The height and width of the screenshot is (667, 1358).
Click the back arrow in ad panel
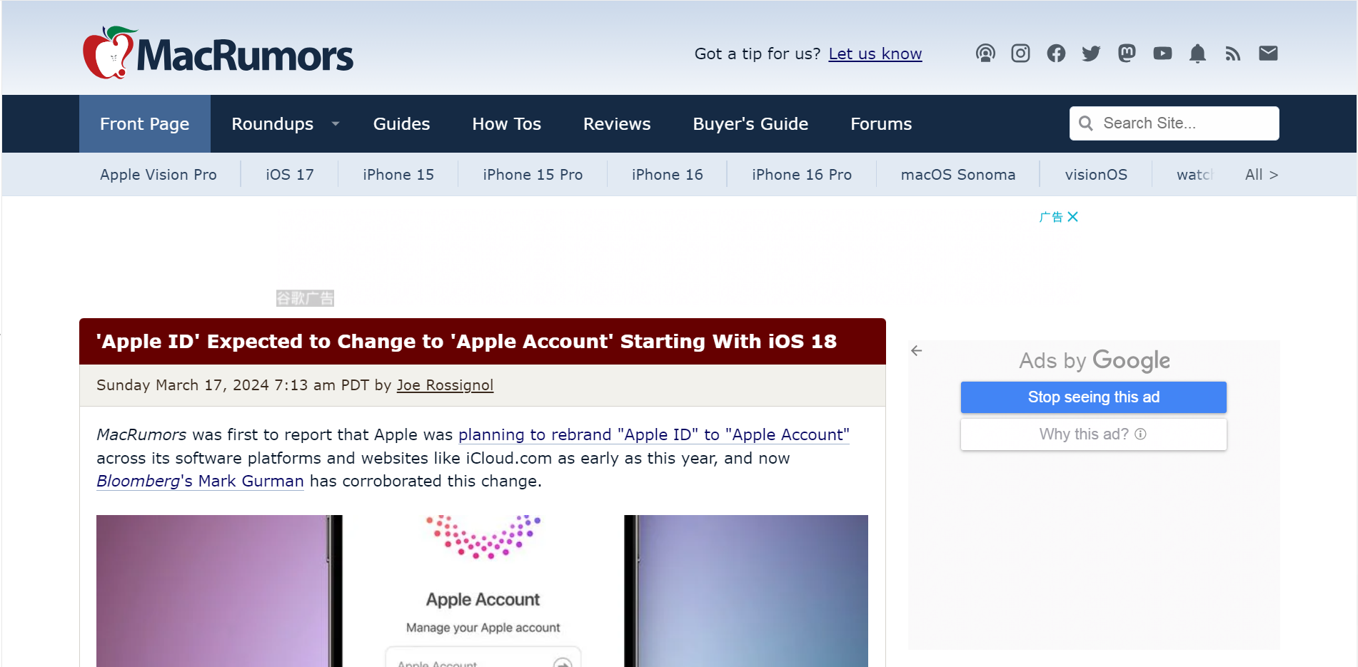click(x=917, y=351)
